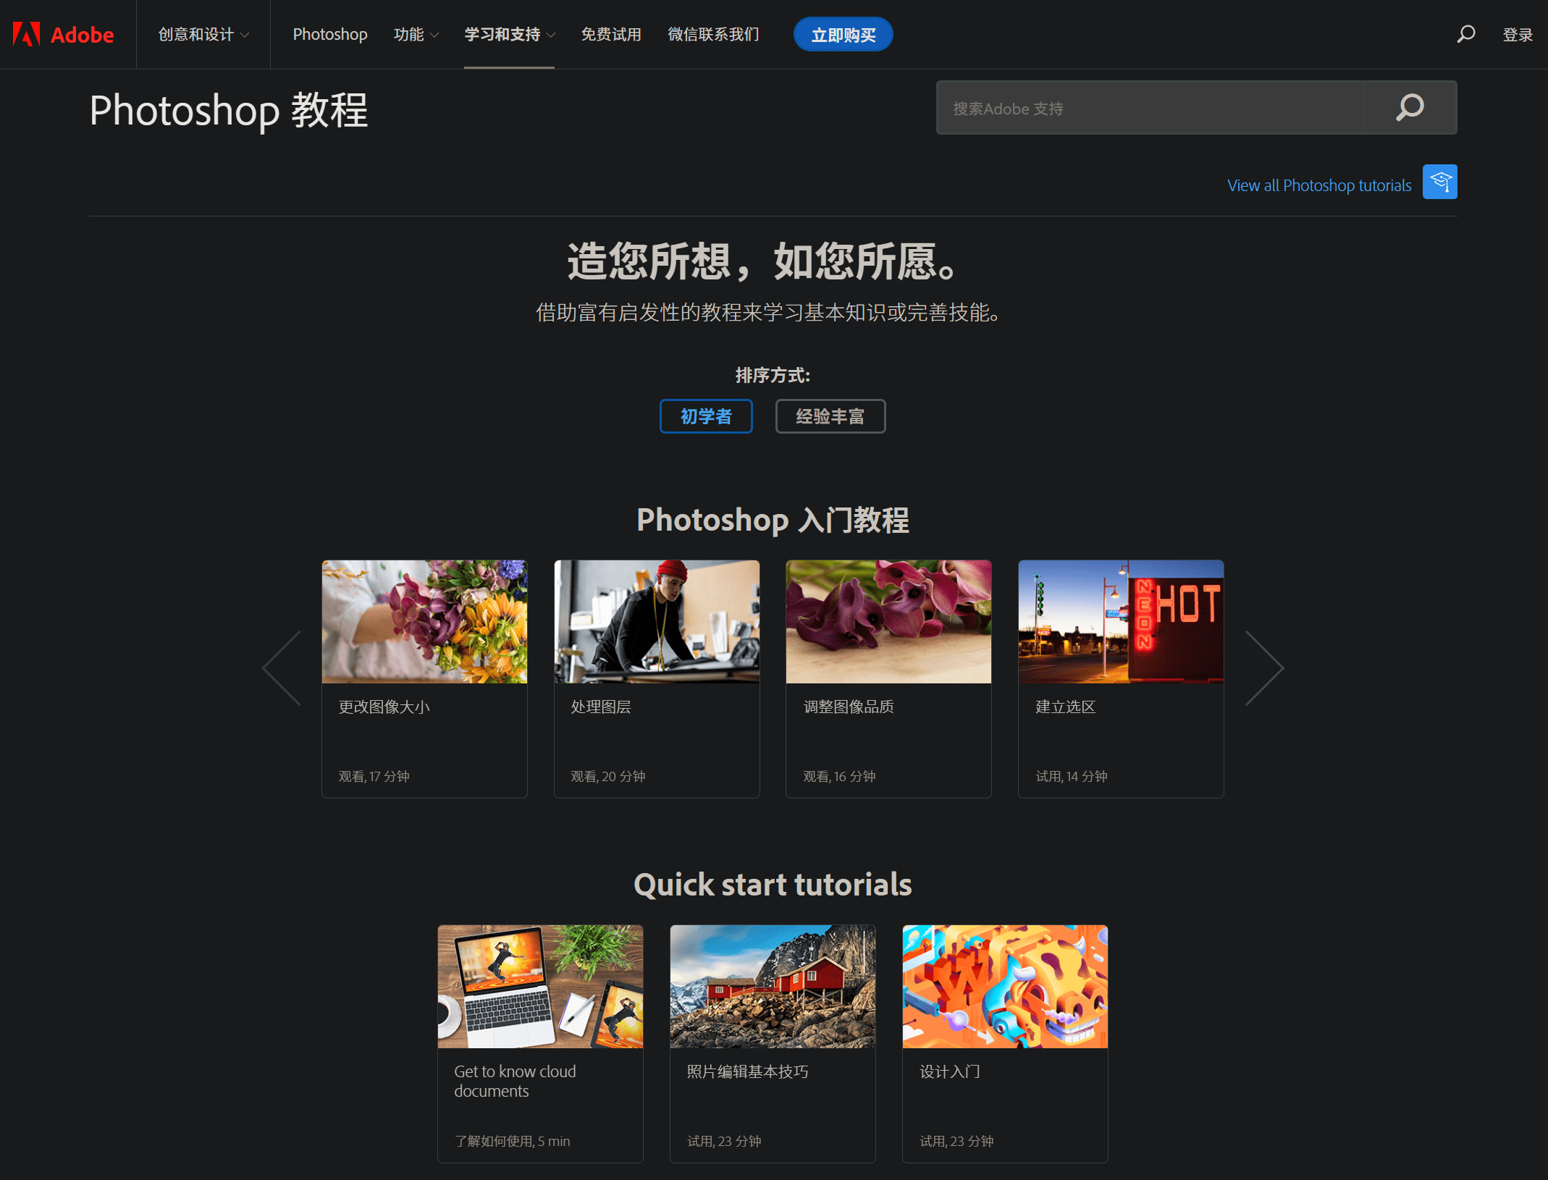Click the 设计入门 card title
The height and width of the screenshot is (1180, 1548).
950,1071
